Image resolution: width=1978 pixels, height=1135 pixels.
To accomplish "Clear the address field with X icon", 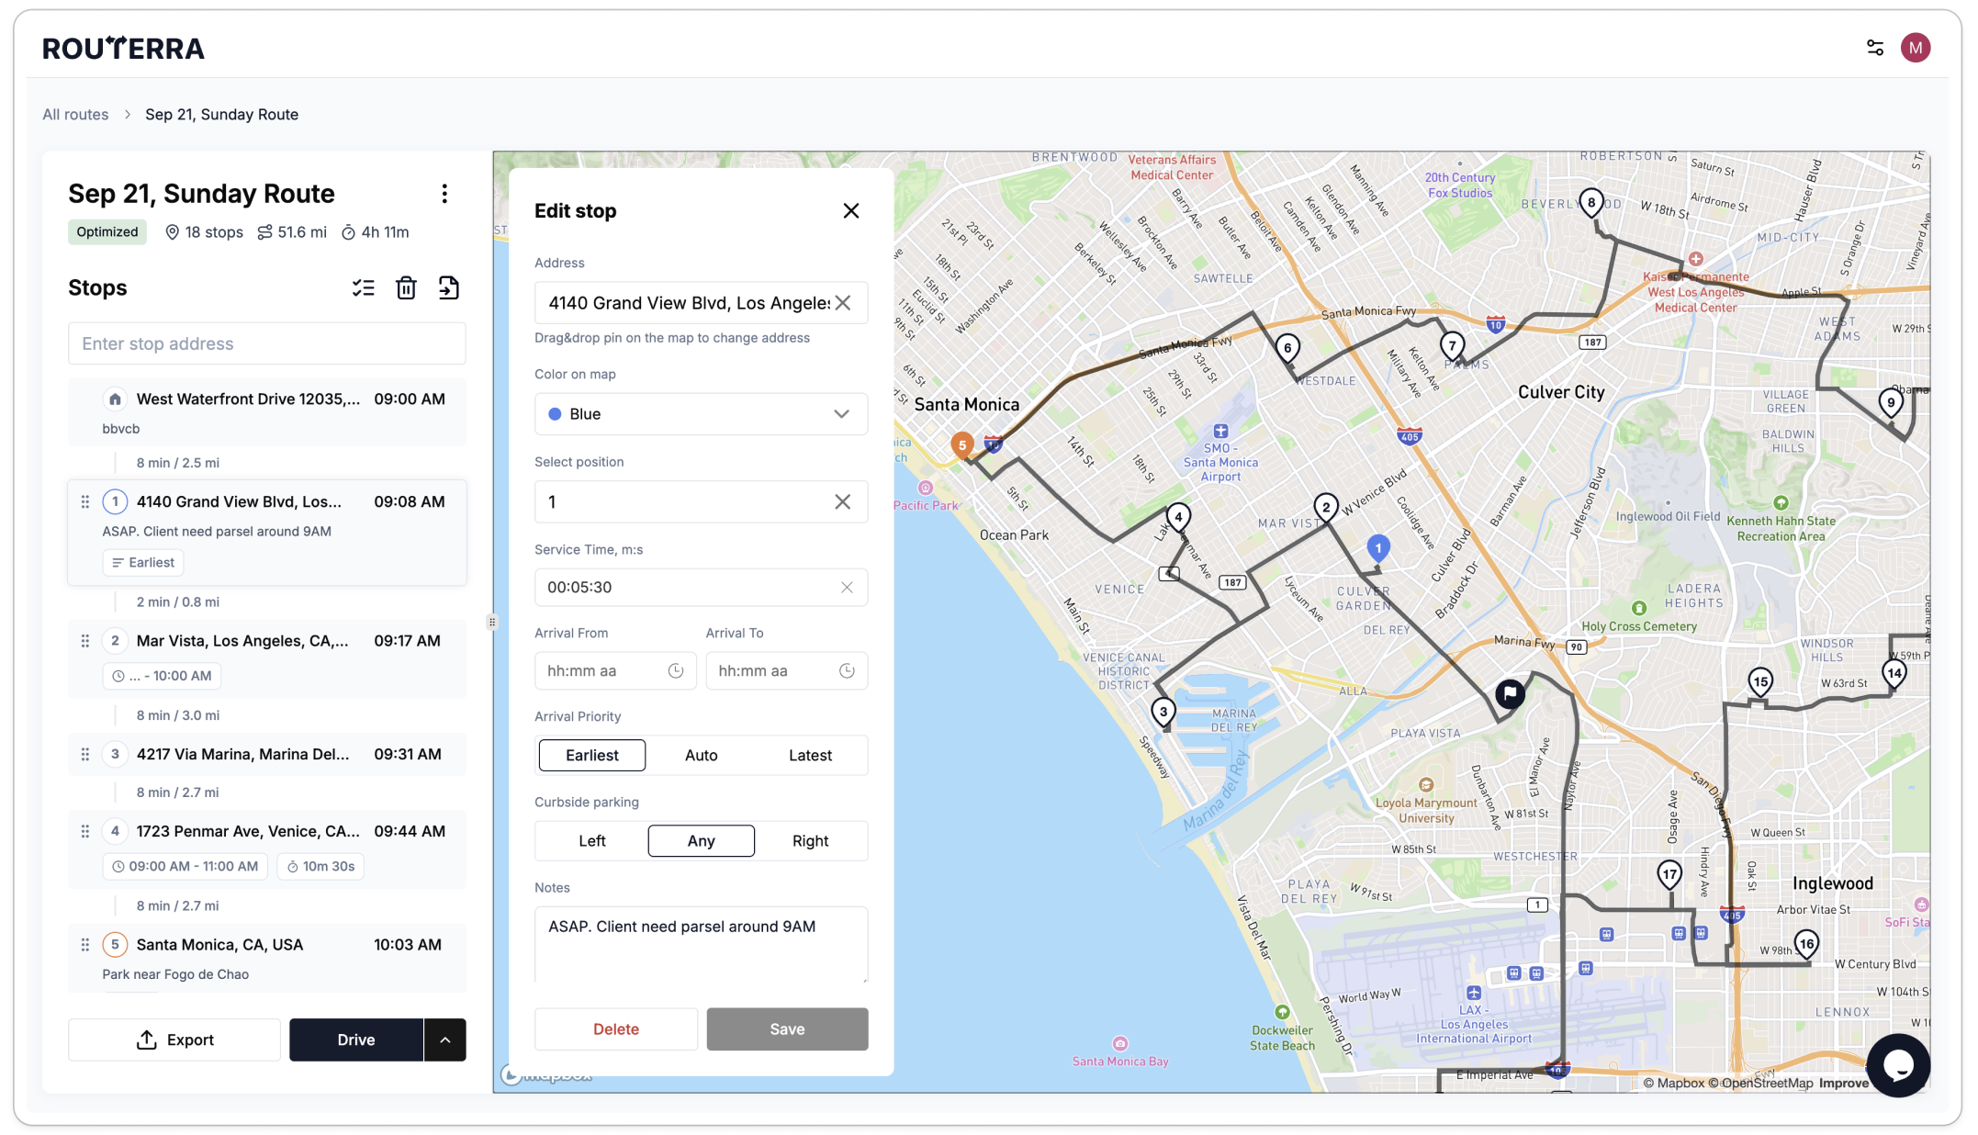I will click(843, 303).
